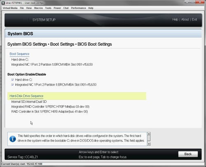Click Help link in System Setup header
The image size is (206, 167).
pos(175,19)
